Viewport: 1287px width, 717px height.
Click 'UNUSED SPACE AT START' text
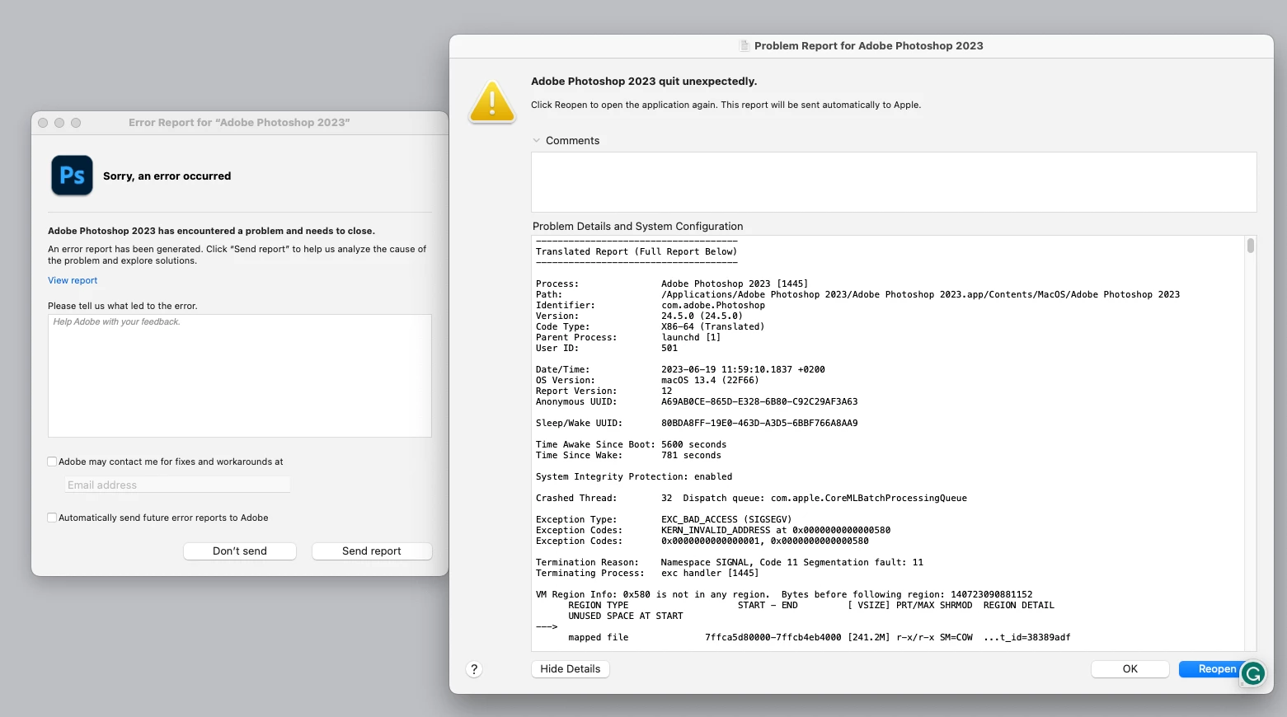tap(626, 616)
